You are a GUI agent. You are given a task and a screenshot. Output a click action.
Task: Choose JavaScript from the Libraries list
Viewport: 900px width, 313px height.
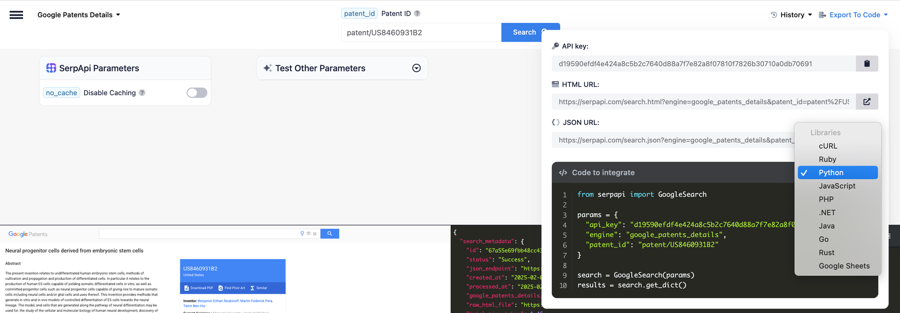click(838, 186)
